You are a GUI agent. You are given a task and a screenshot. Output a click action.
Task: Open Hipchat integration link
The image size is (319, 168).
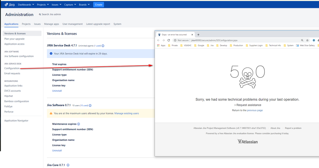point(9,96)
